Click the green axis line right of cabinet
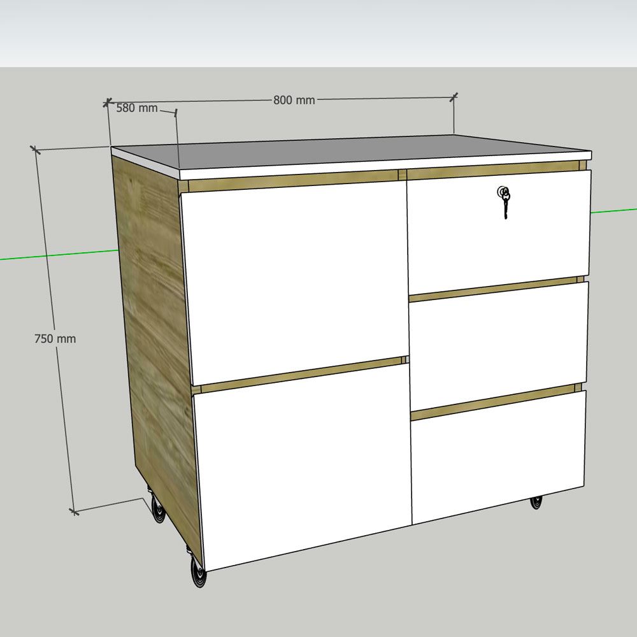This screenshot has width=637, height=637. (613, 210)
